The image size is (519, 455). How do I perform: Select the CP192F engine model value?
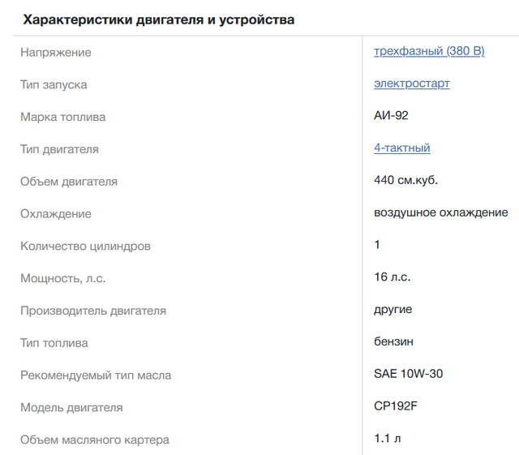[x=395, y=406]
